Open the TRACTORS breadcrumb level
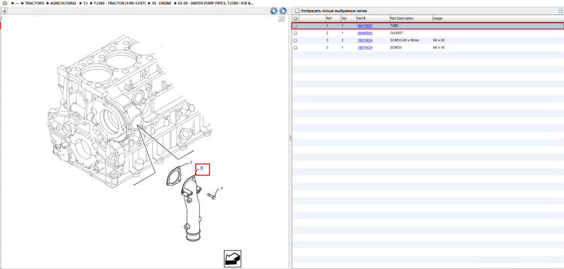Viewport: 564px width, 269px height. [34, 3]
